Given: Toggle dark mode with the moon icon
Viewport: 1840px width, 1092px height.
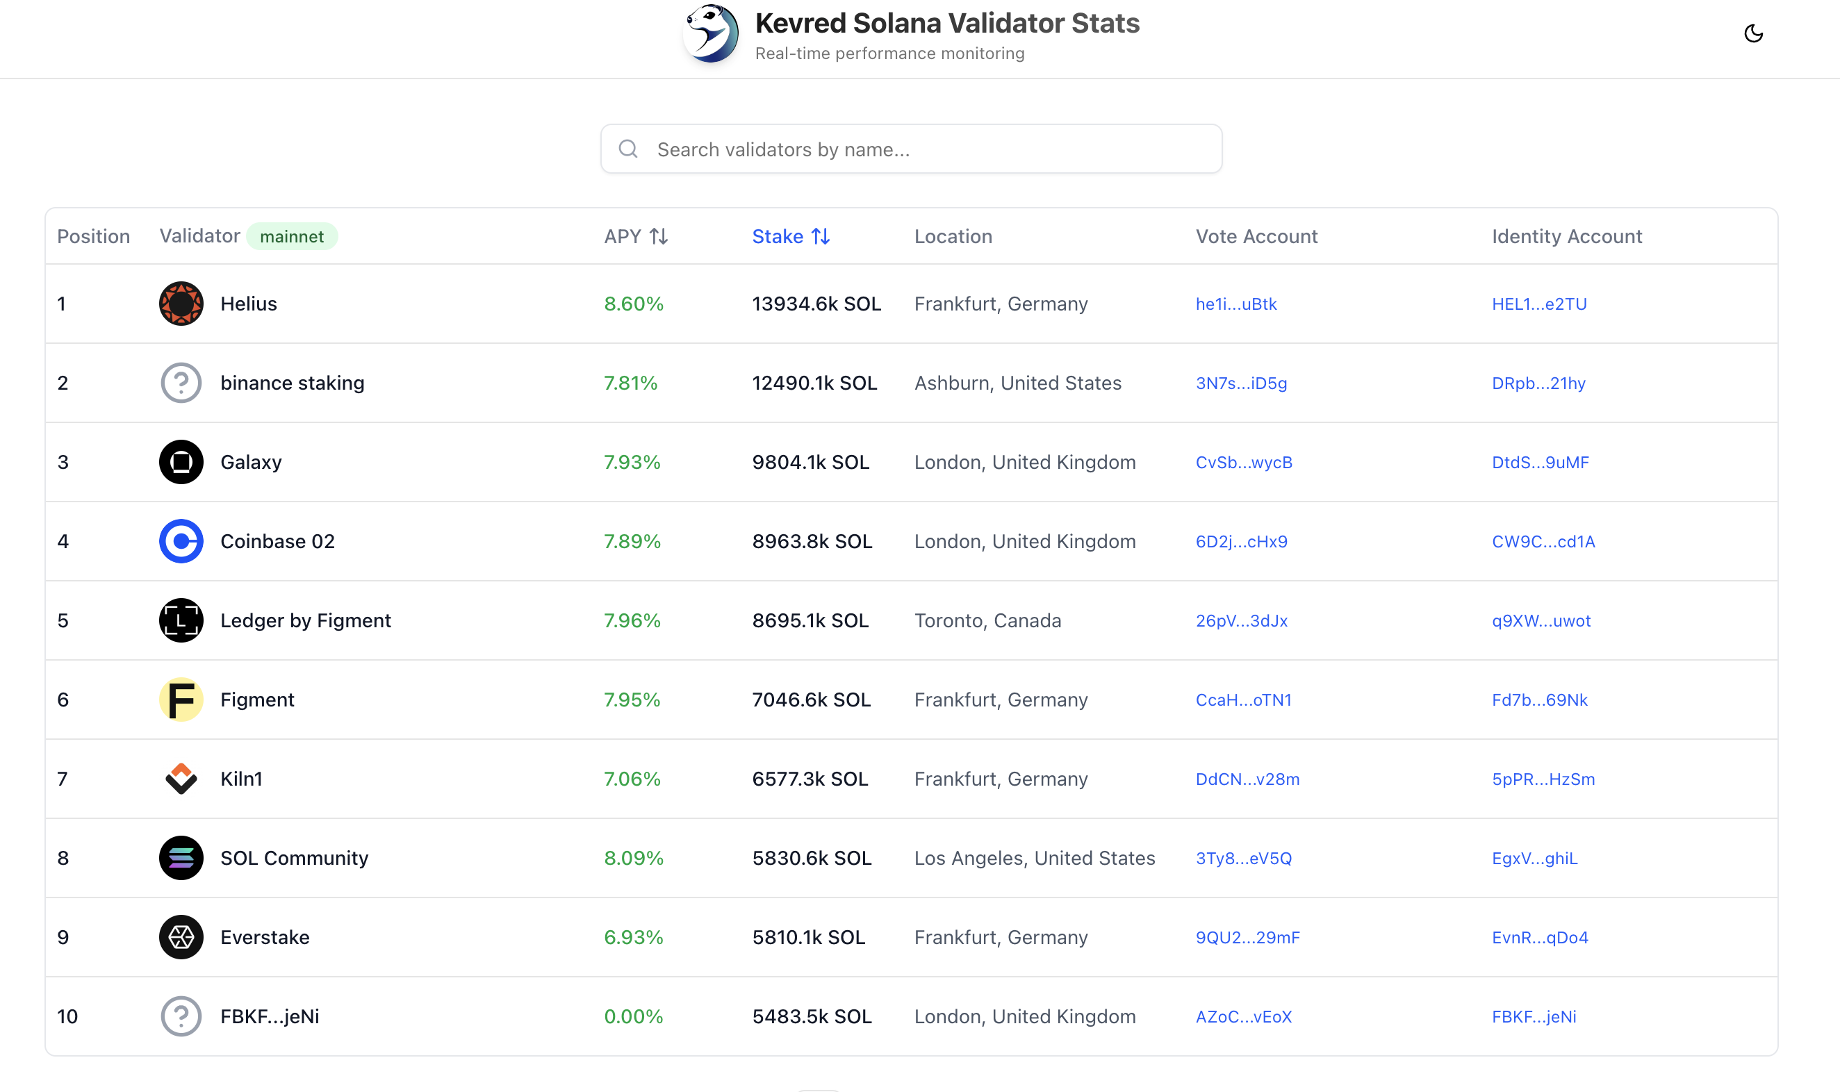Looking at the screenshot, I should click(1753, 34).
